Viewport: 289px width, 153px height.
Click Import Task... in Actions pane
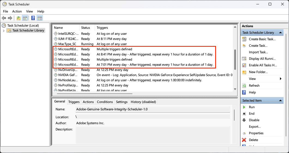258,52
